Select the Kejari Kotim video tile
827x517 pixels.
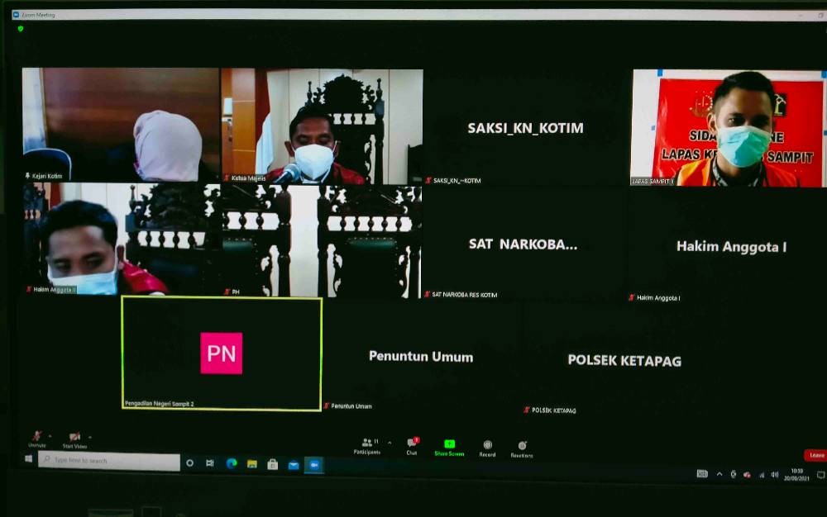[x=120, y=125]
